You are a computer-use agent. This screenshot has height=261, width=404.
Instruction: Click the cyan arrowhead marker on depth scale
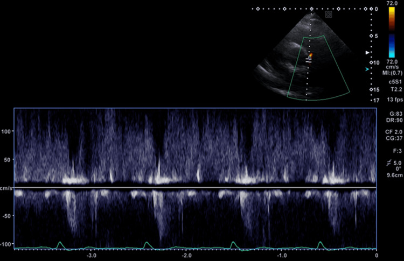tap(367, 69)
